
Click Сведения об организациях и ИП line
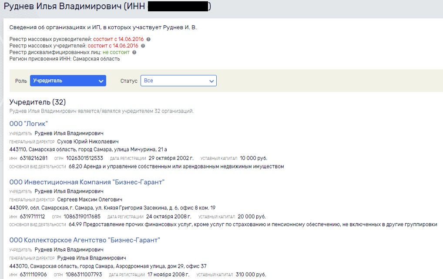tap(103, 27)
